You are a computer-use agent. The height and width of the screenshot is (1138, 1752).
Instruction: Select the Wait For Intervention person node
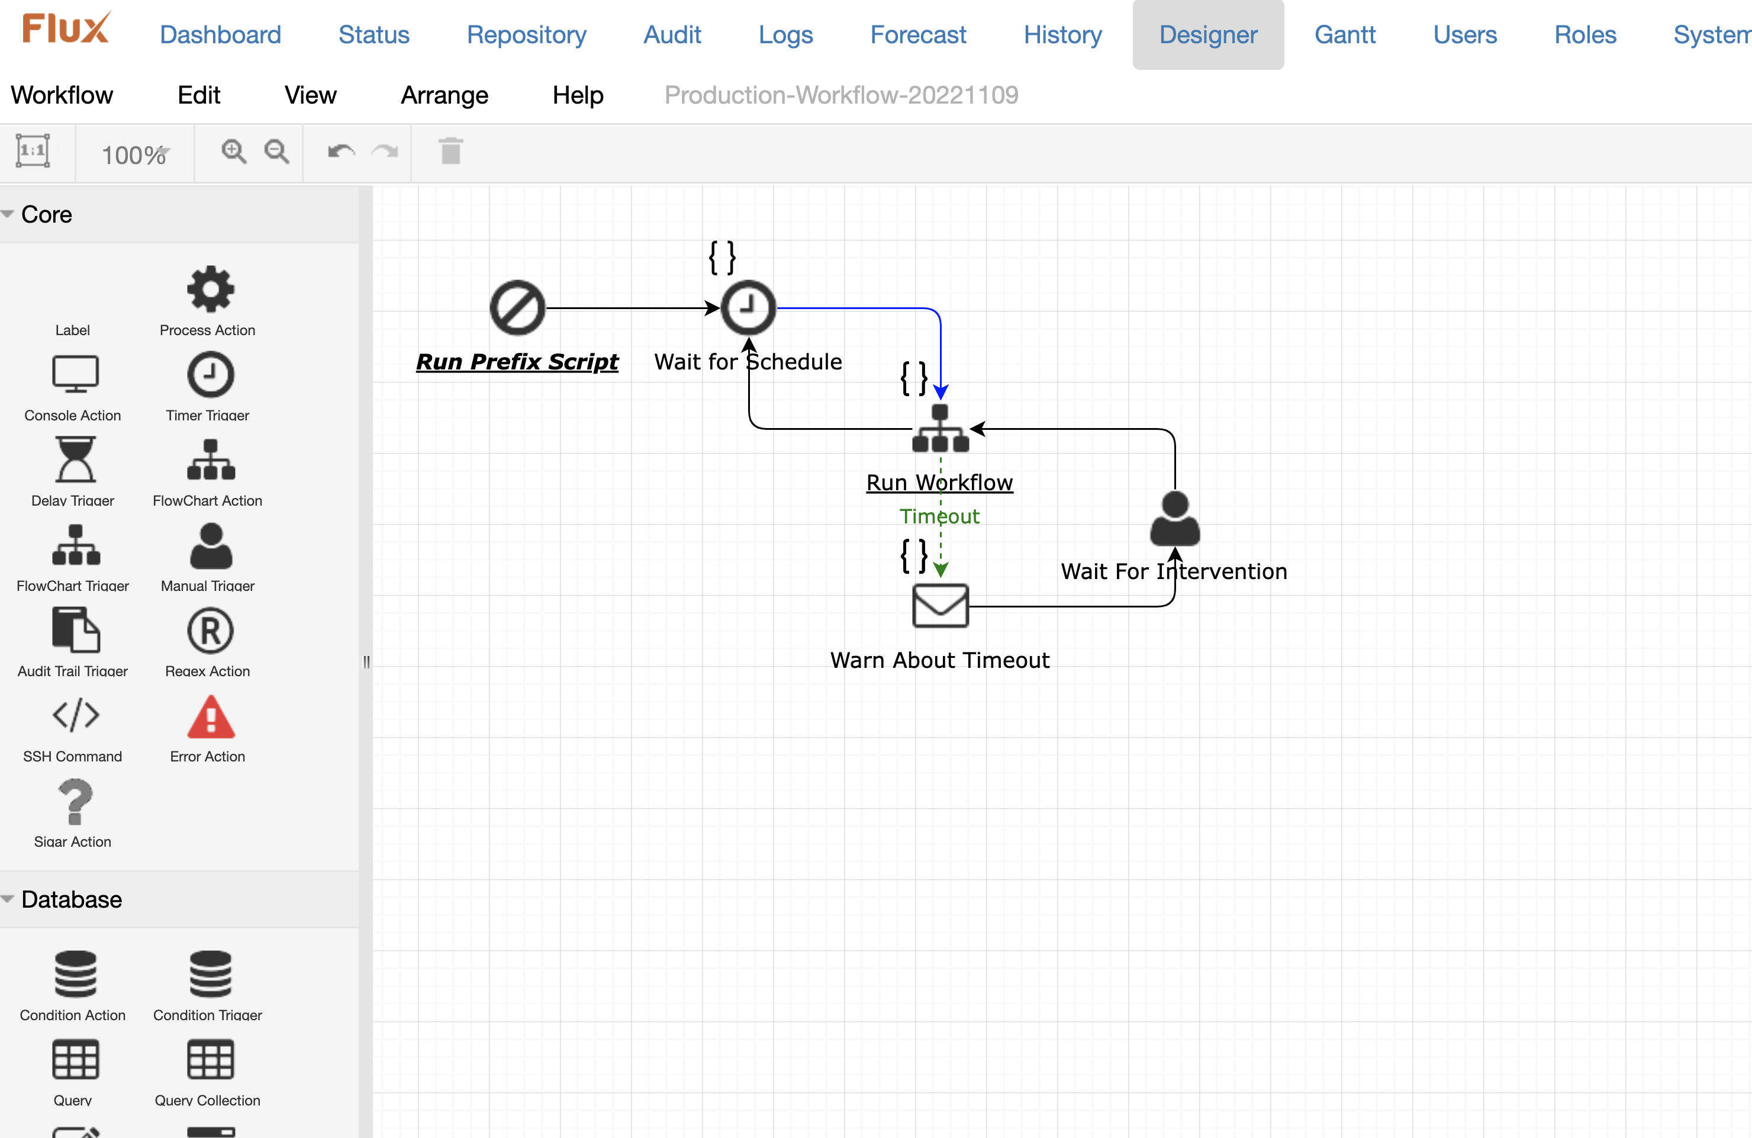coord(1175,519)
